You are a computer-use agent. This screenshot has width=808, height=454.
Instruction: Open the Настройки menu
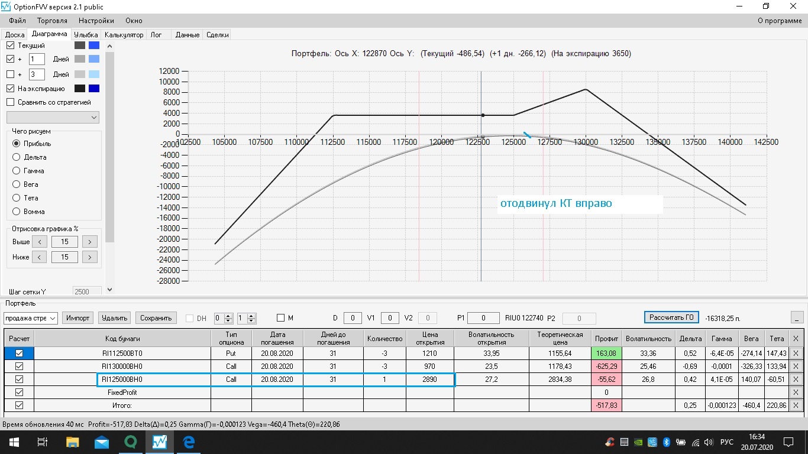click(96, 21)
